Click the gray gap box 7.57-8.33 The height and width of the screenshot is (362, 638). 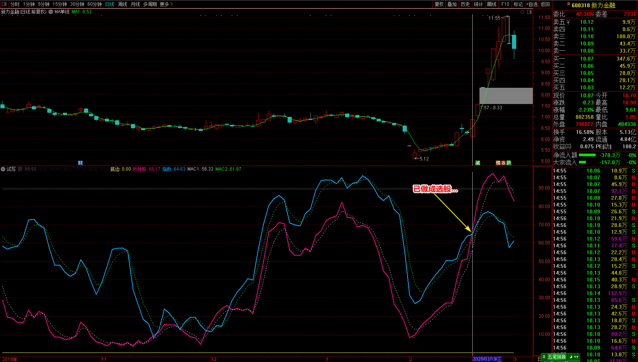point(506,96)
